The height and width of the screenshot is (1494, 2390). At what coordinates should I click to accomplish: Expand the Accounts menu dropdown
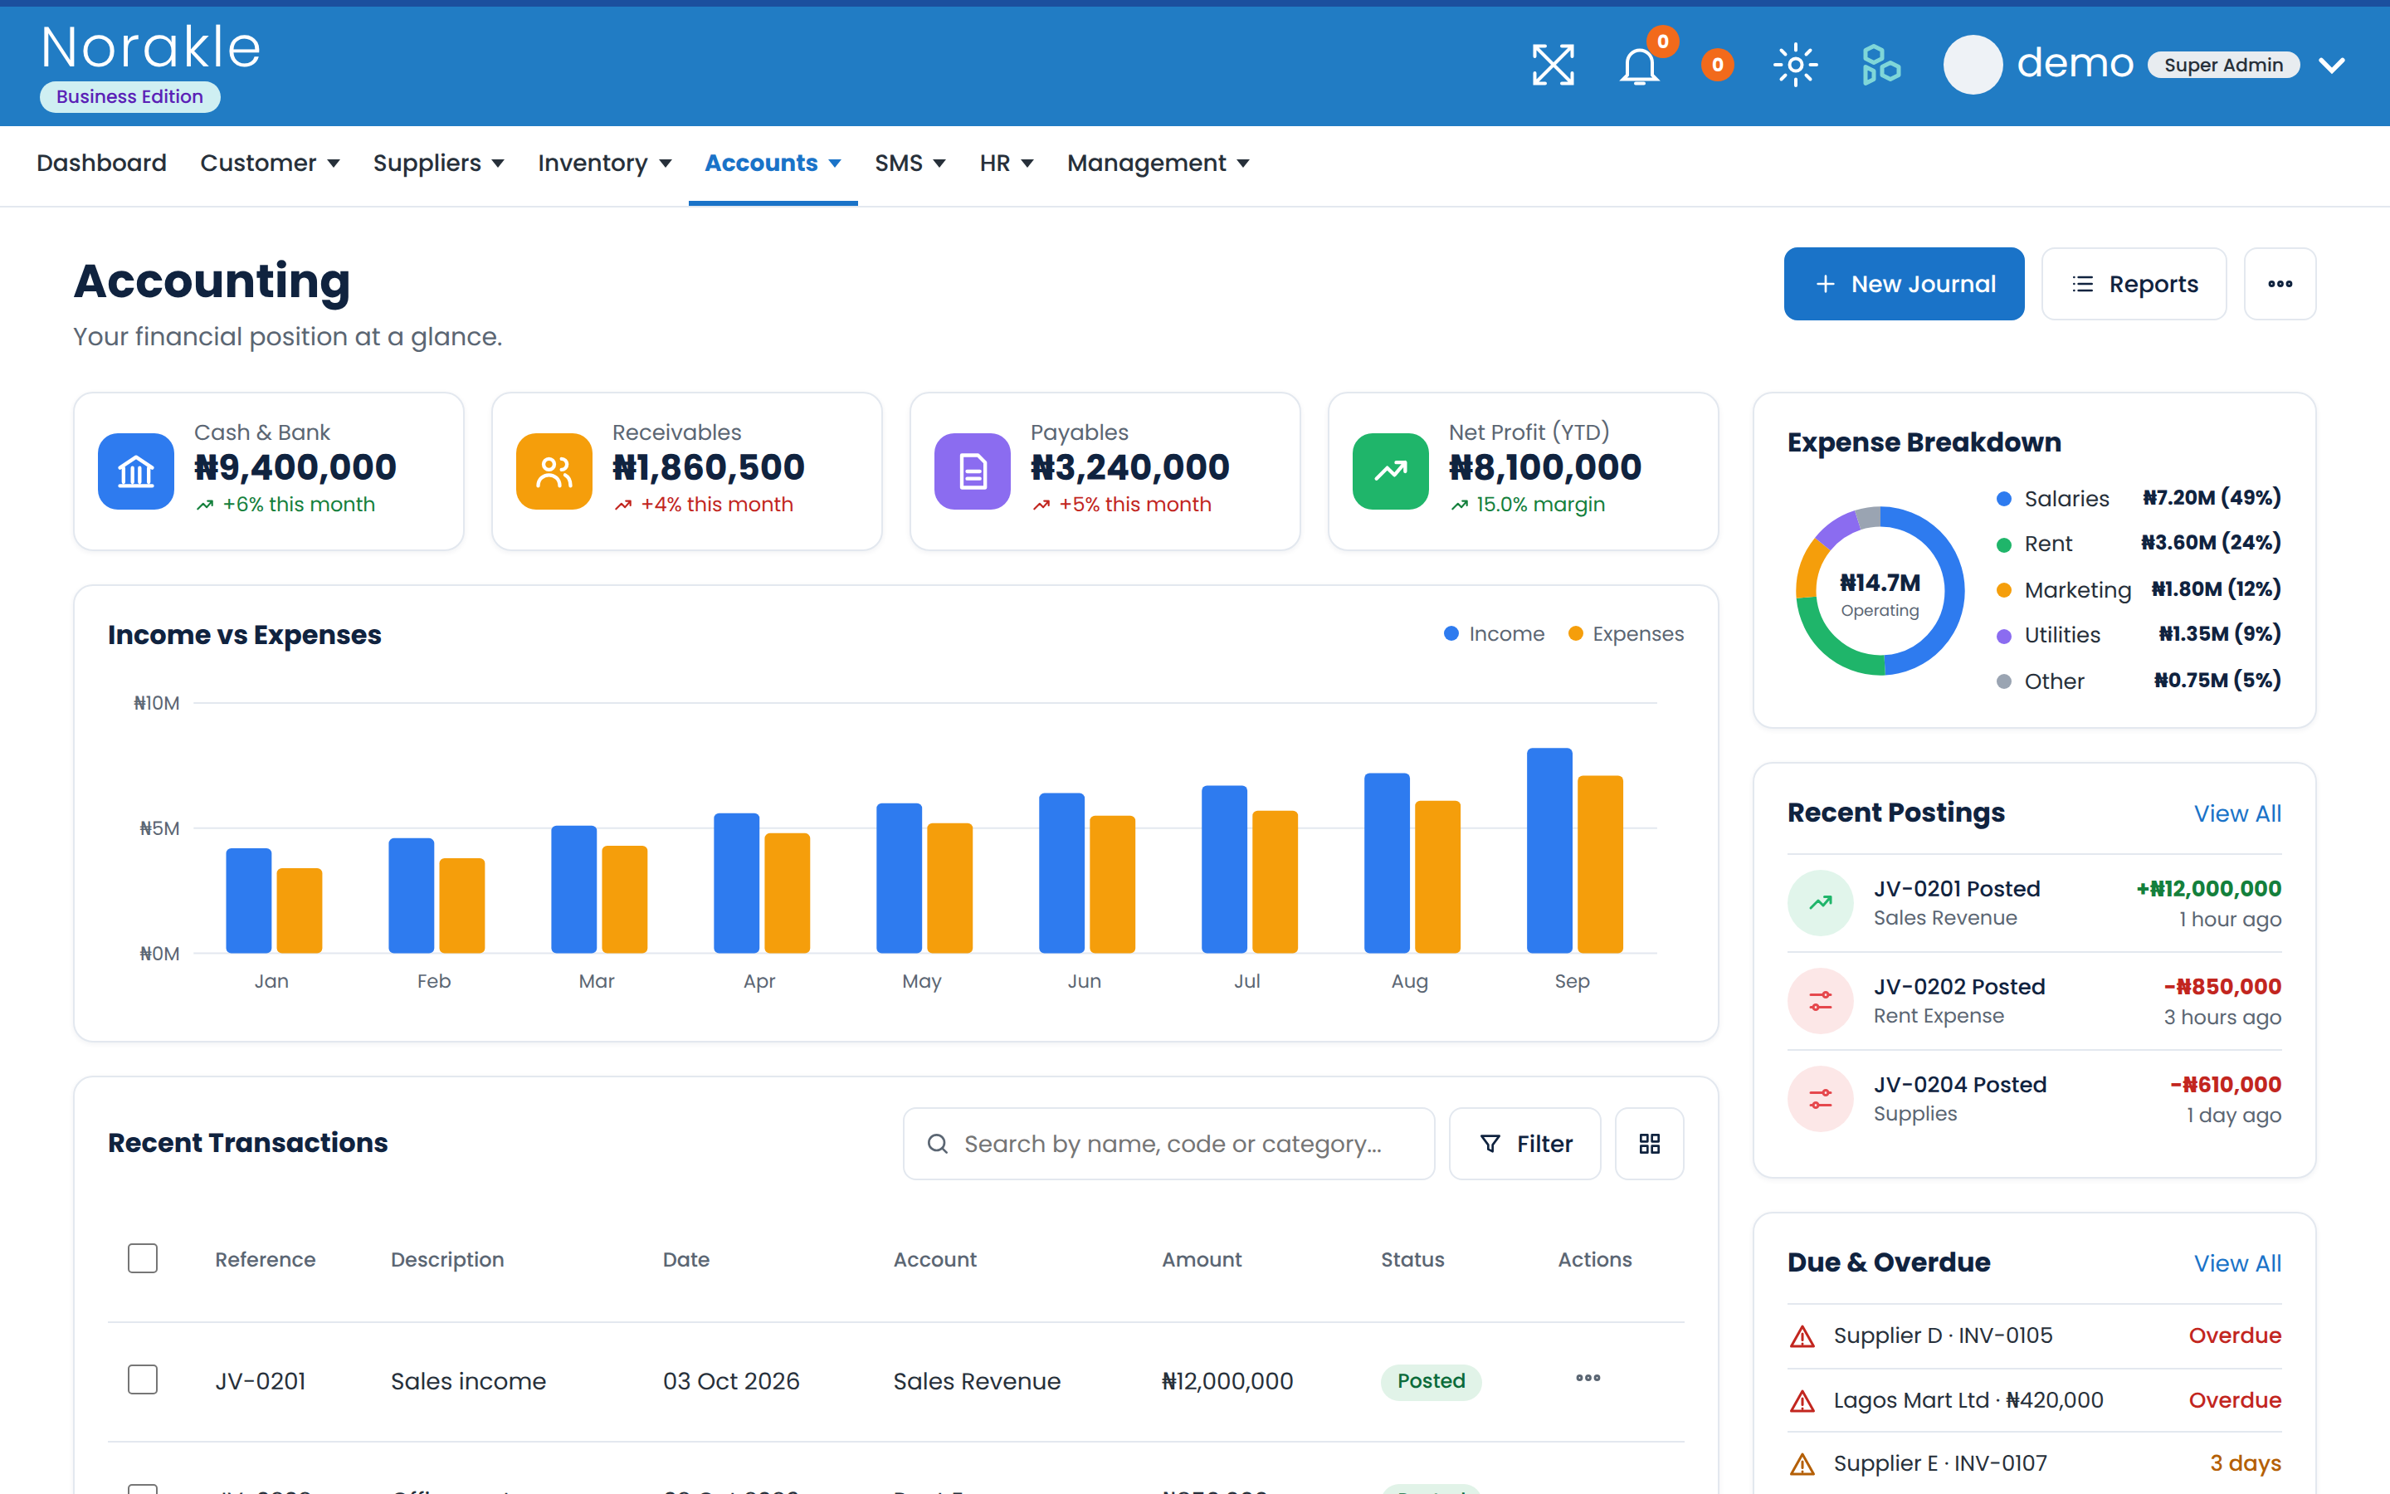click(x=773, y=163)
